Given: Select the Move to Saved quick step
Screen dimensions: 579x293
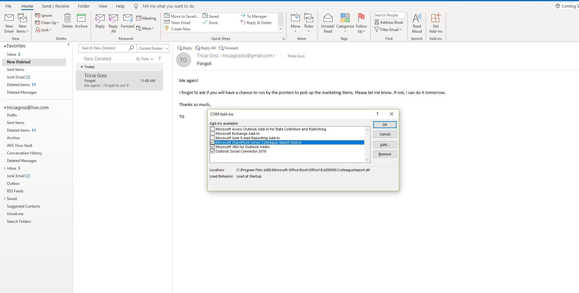Looking at the screenshot, I should (182, 16).
